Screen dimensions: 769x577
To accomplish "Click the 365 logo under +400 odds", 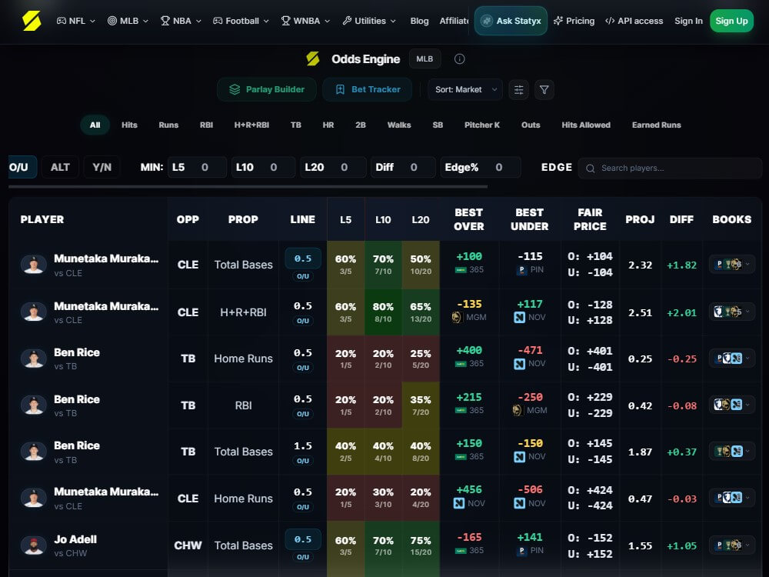I will point(461,364).
